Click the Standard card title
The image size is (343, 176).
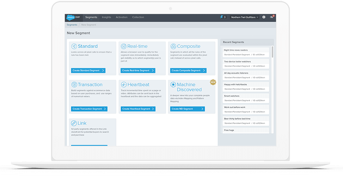point(88,46)
